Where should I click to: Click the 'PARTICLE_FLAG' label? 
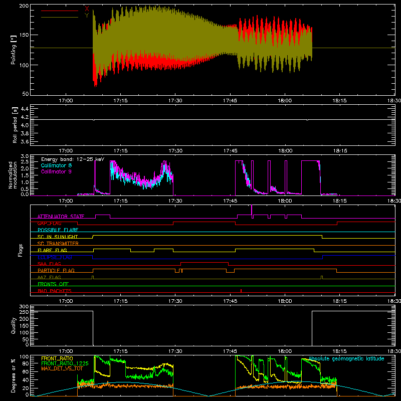tap(56, 270)
